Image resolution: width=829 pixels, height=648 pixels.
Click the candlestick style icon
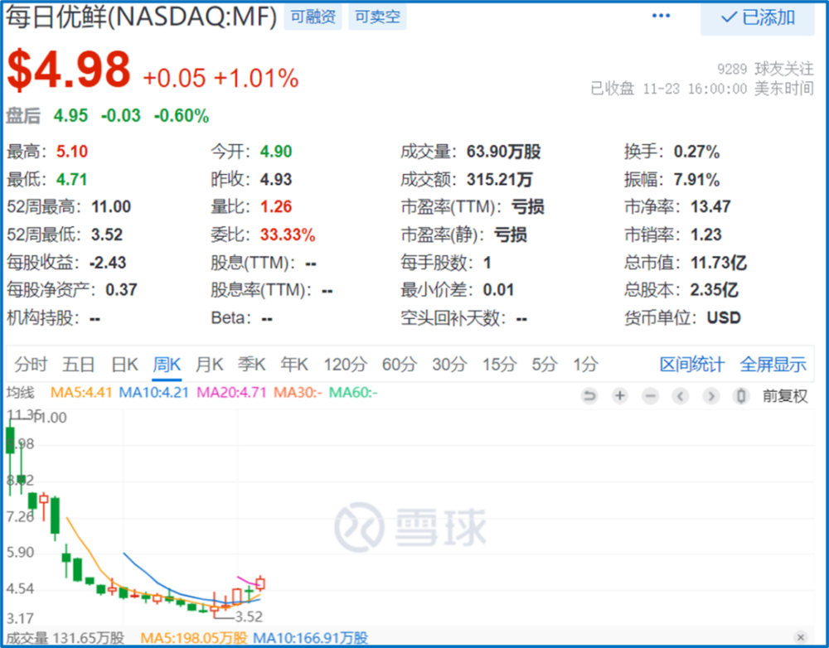click(x=741, y=396)
